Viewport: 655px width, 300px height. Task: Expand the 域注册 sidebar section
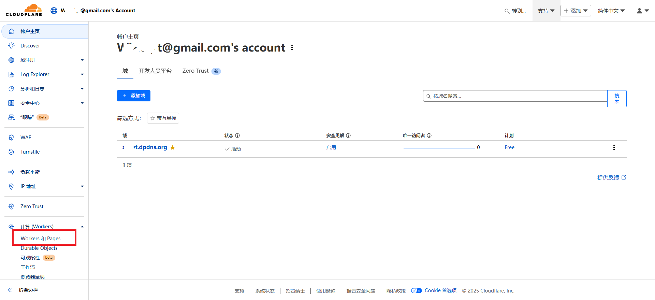pyautogui.click(x=82, y=60)
